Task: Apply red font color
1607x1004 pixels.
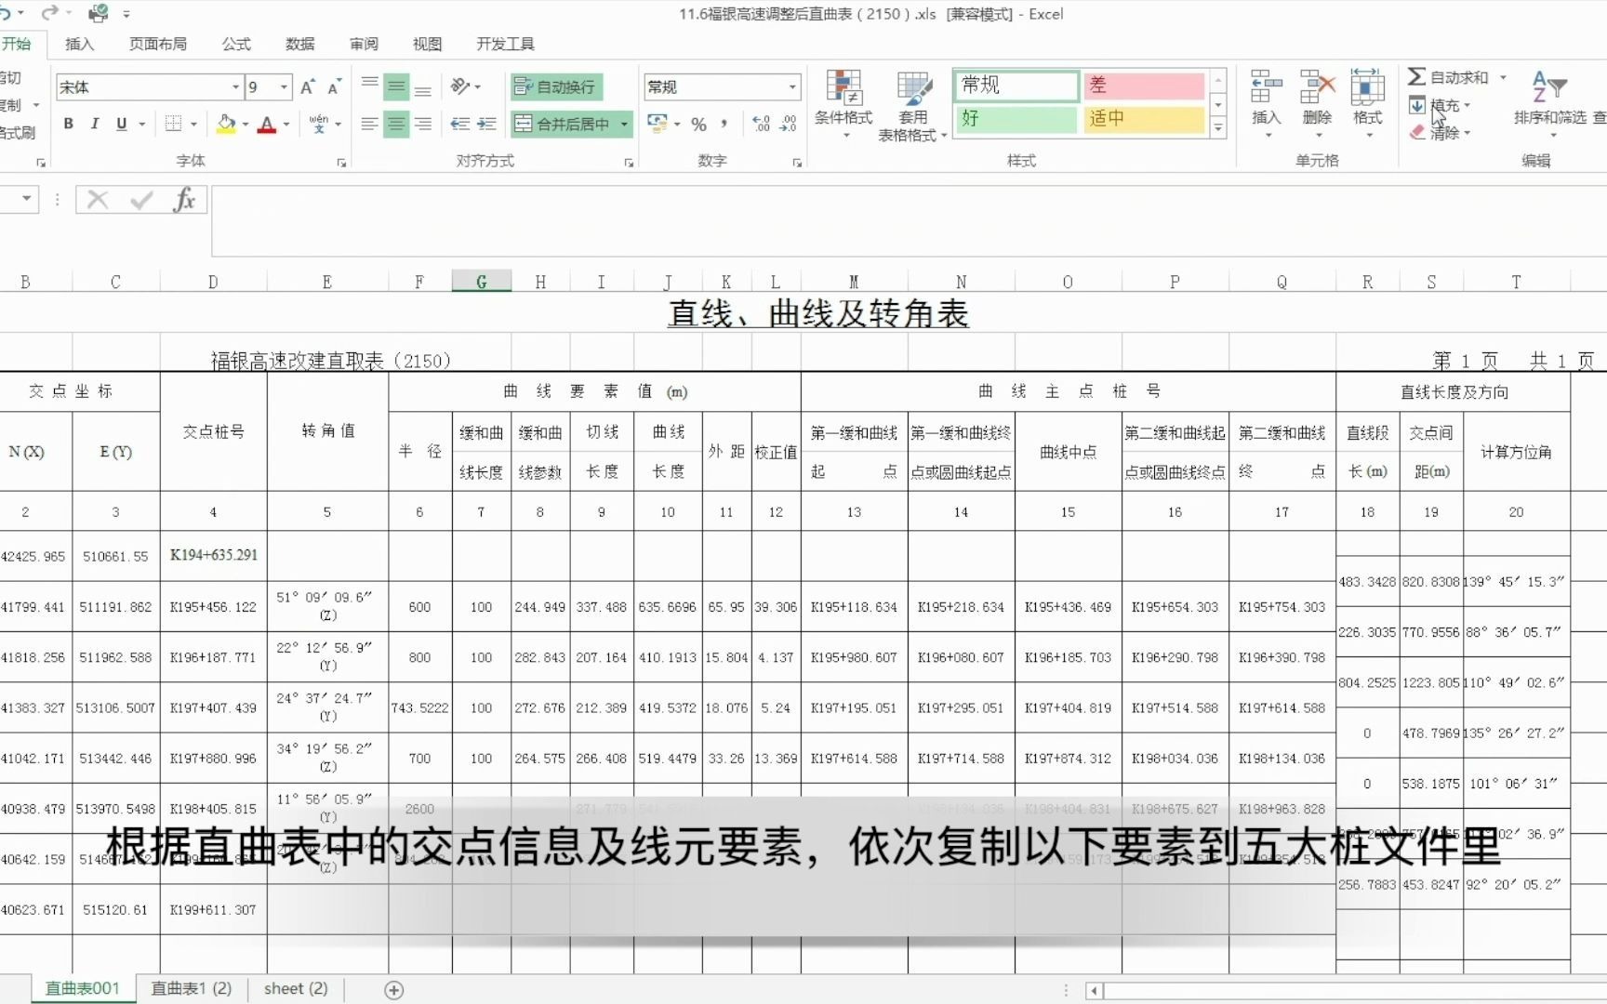Action: click(267, 124)
